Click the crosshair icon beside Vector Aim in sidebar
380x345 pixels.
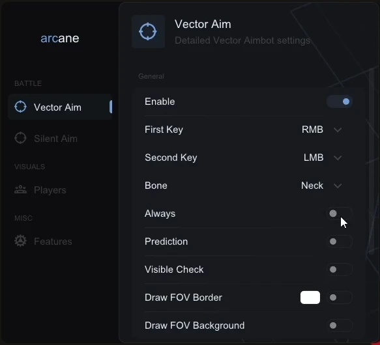(x=20, y=107)
